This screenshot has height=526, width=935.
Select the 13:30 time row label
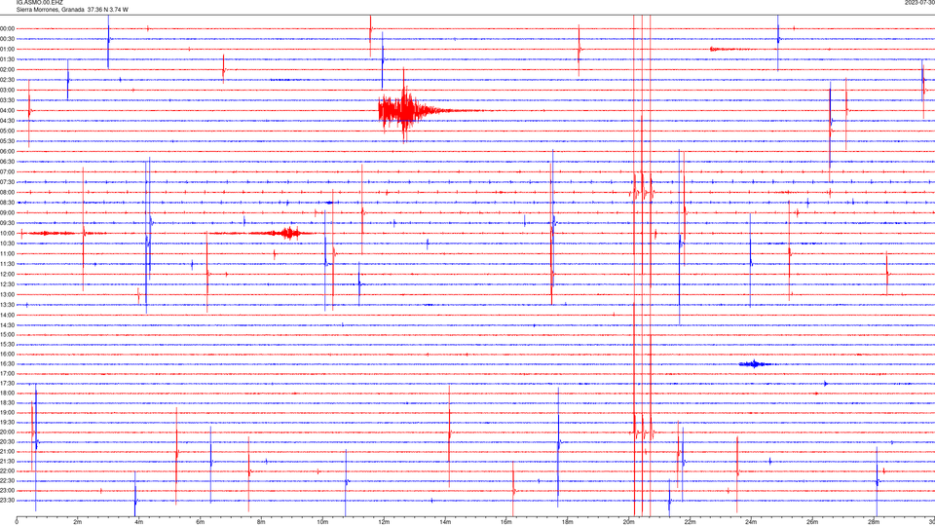(8, 304)
